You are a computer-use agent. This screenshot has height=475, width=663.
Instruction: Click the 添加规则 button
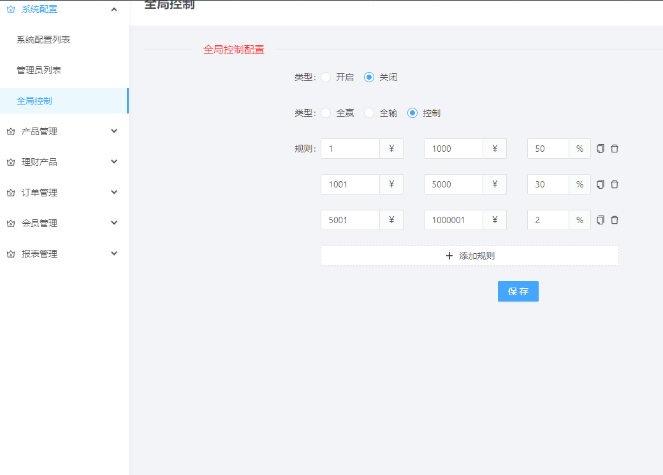[x=469, y=256]
